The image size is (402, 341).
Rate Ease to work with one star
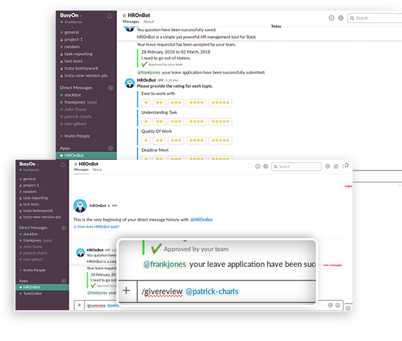[146, 103]
